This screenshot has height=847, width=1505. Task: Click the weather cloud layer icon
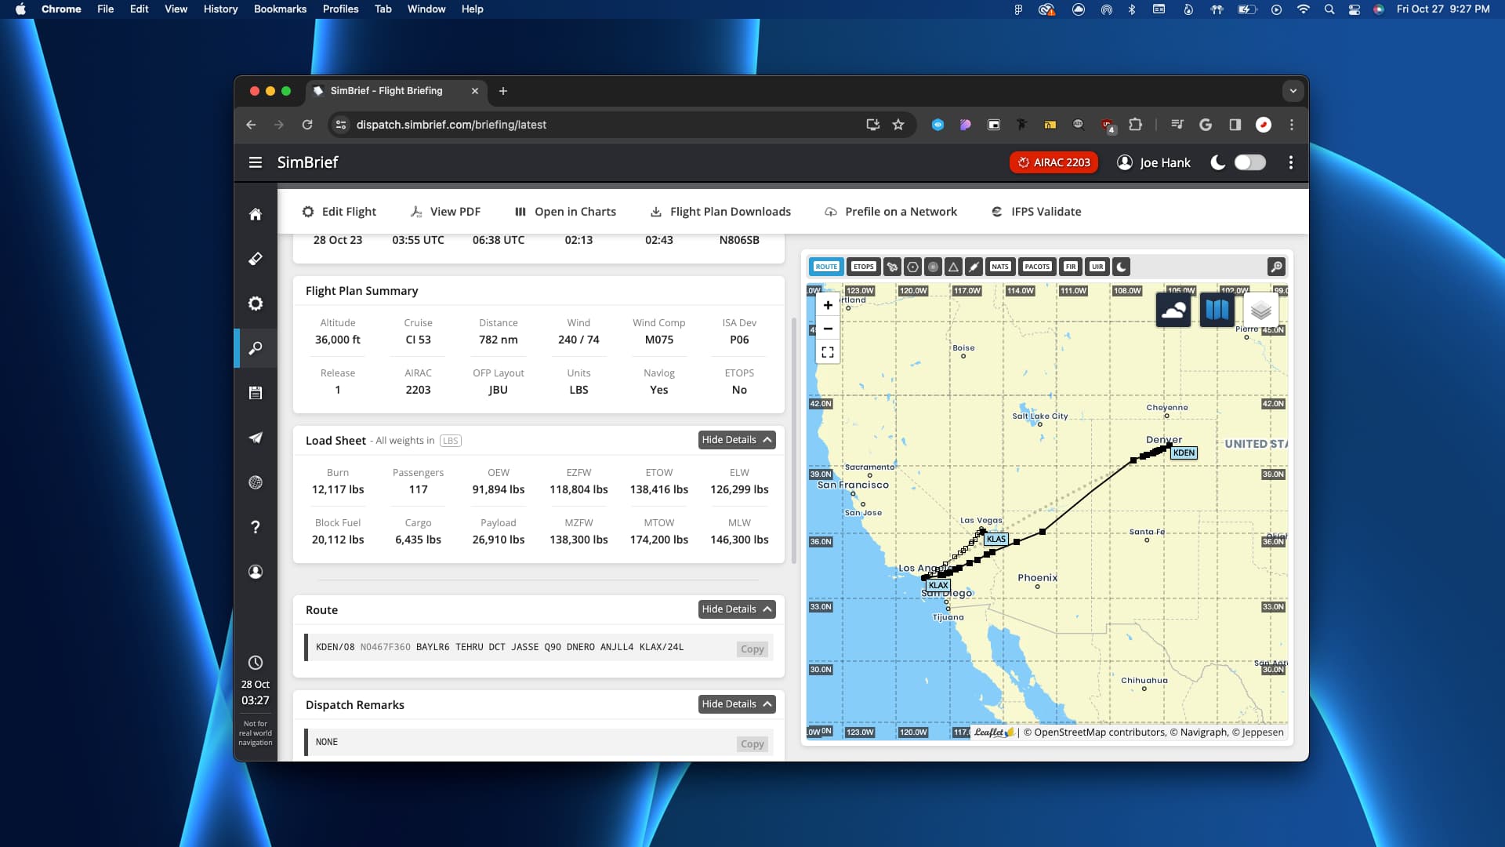click(x=1173, y=311)
